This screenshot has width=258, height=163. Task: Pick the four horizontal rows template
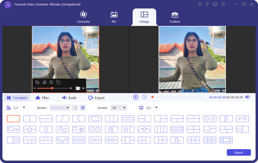tap(177, 129)
